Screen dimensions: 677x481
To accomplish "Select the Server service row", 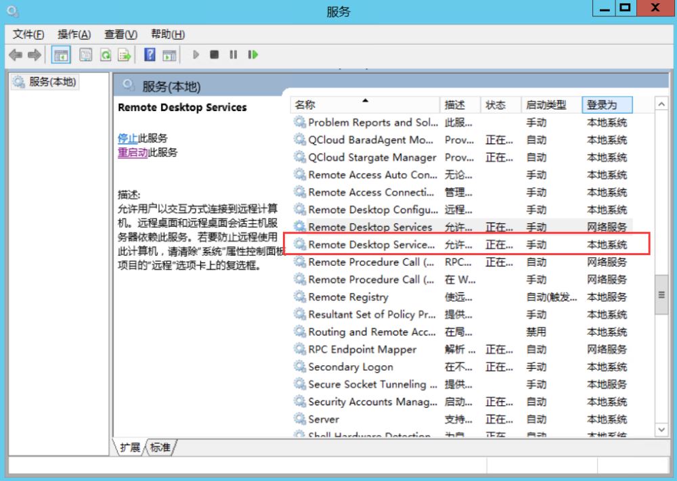I will click(x=462, y=419).
